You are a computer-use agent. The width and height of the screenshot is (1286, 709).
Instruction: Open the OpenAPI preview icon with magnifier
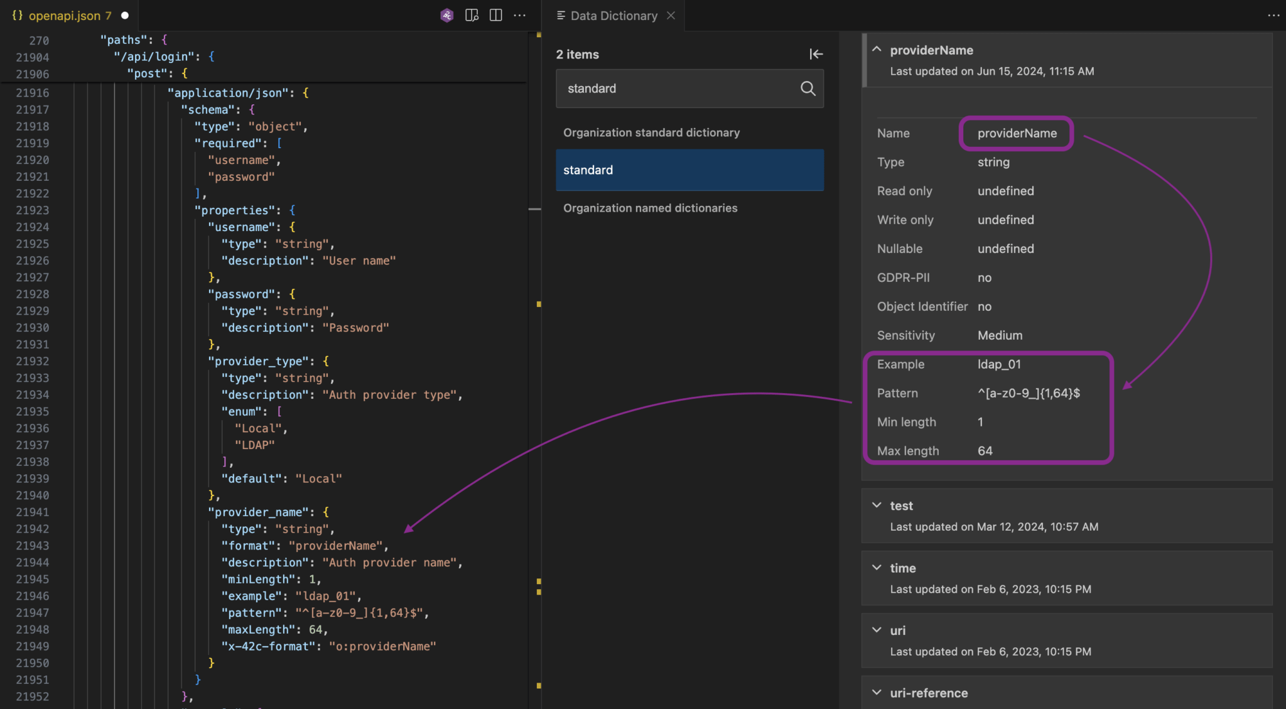tap(472, 15)
